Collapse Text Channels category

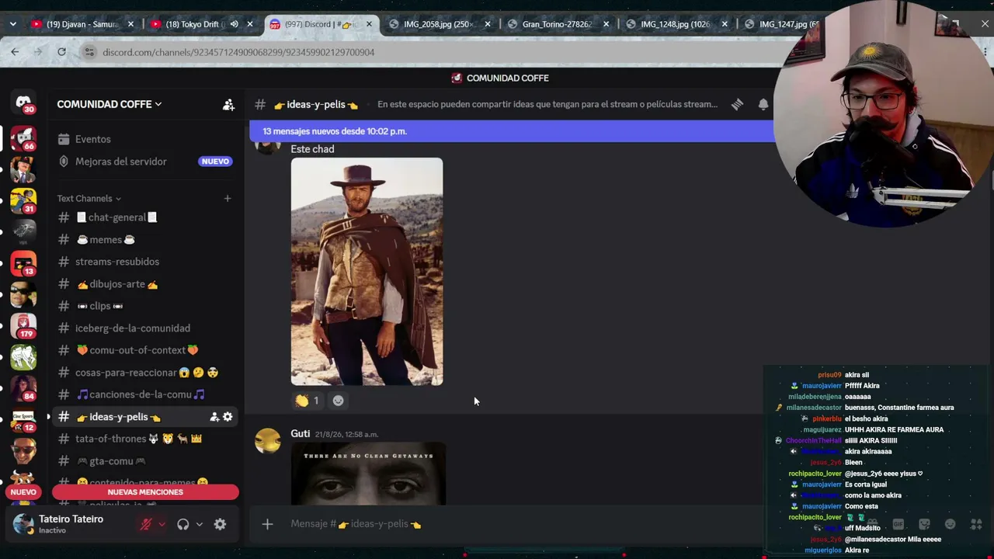(89, 198)
